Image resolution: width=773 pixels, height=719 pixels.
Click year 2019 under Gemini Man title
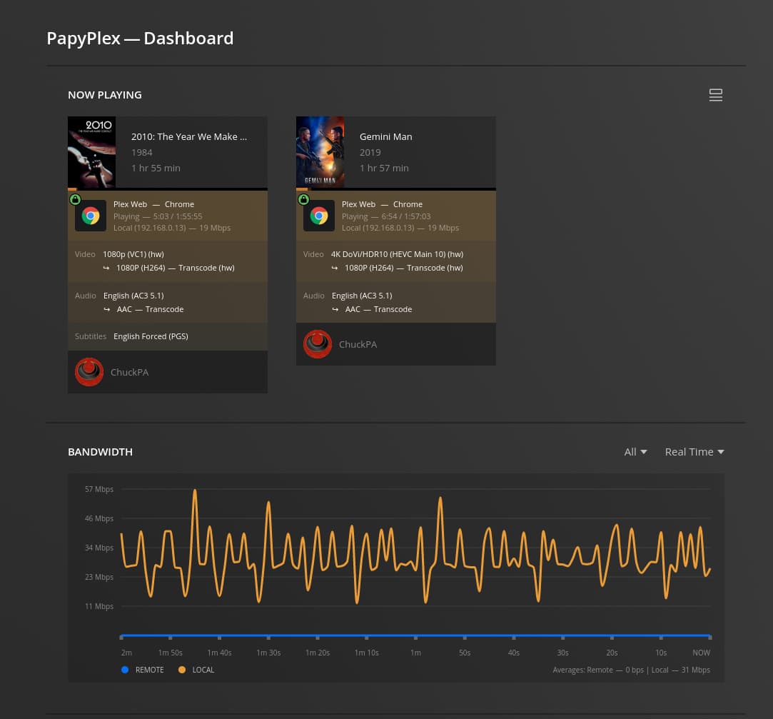(370, 152)
